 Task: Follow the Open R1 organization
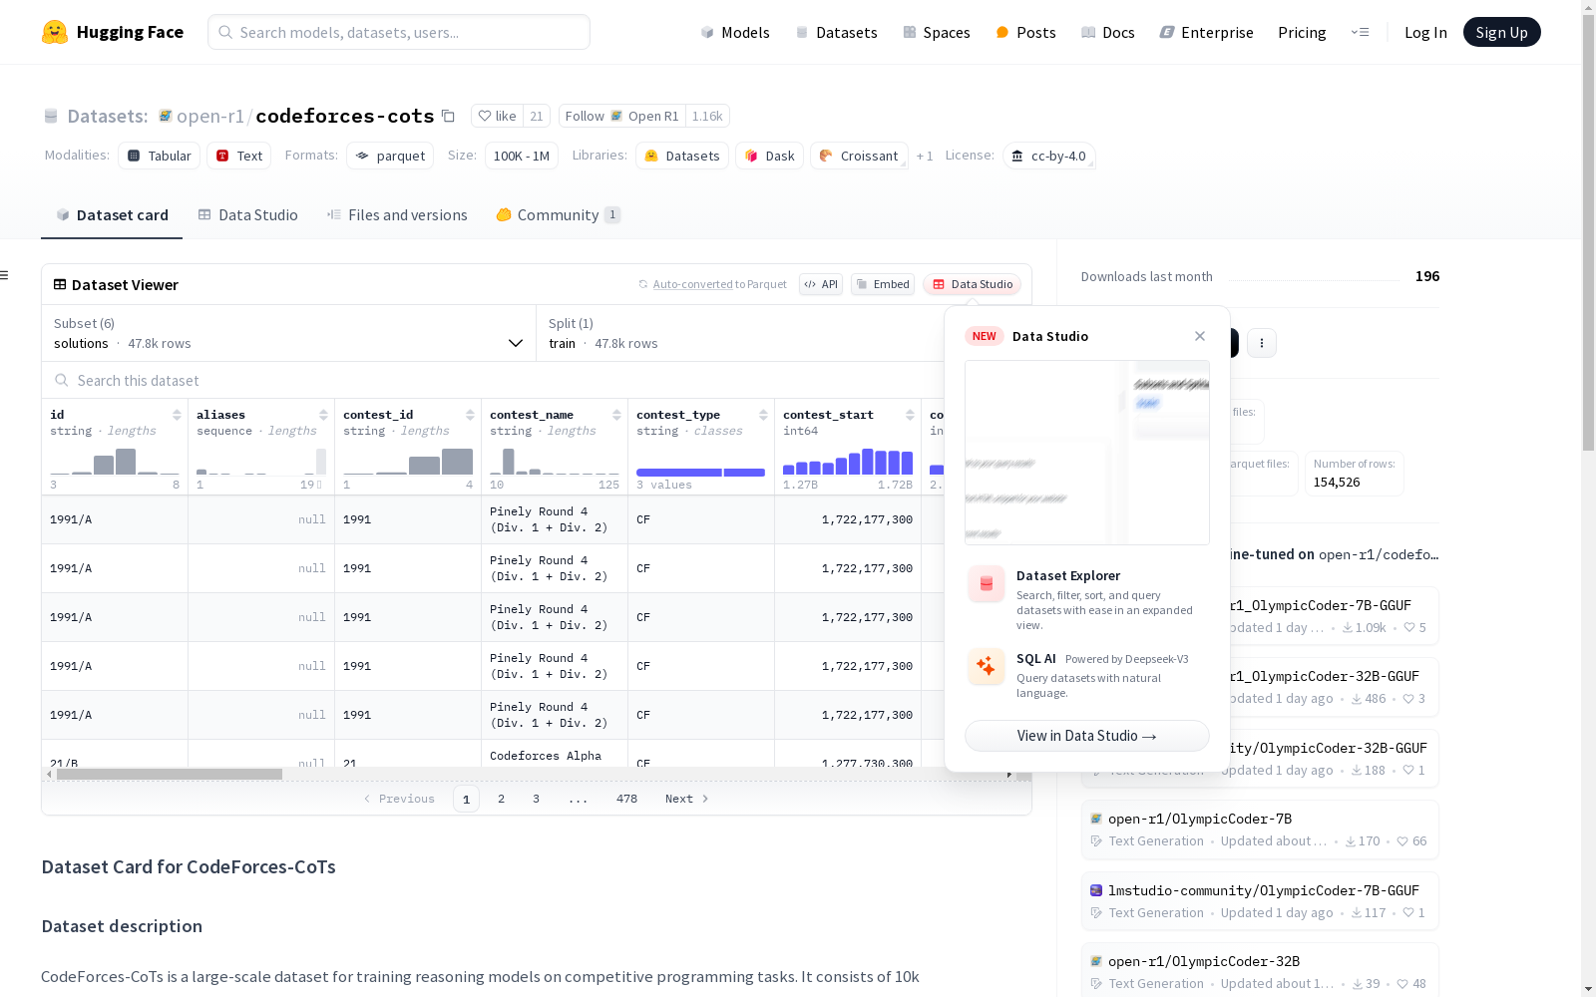pos(622,116)
